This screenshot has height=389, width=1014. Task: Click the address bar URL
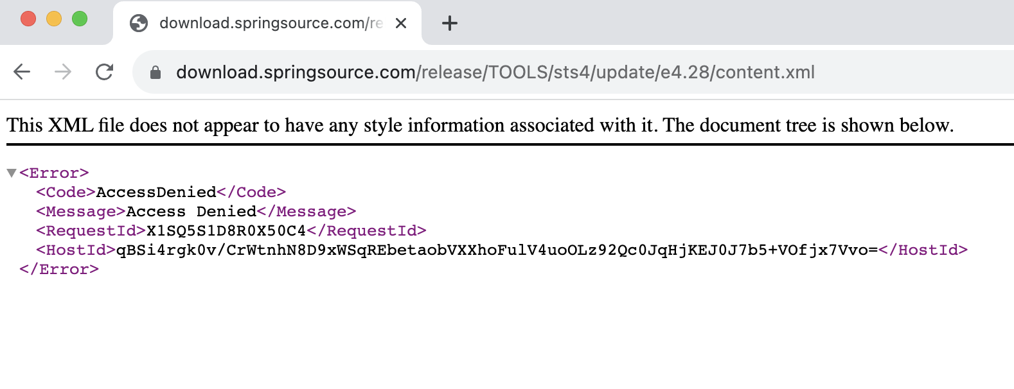[x=495, y=72]
